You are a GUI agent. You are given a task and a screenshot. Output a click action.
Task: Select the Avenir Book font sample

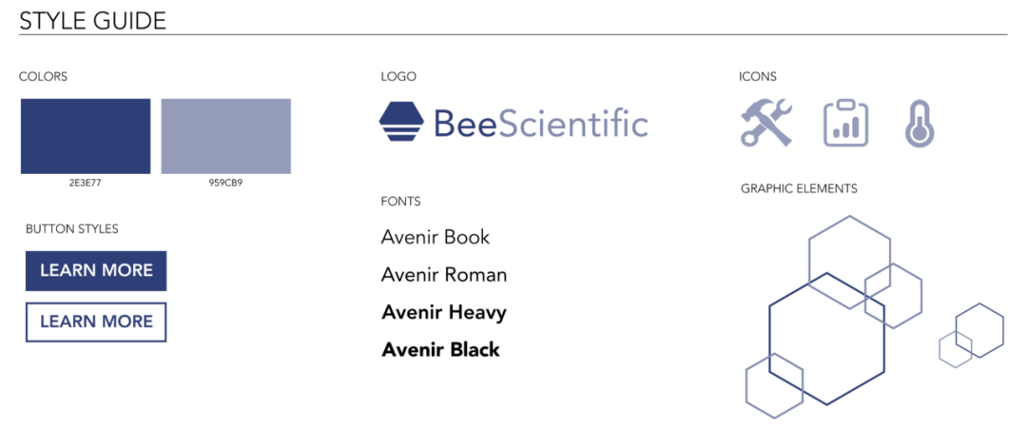[436, 237]
